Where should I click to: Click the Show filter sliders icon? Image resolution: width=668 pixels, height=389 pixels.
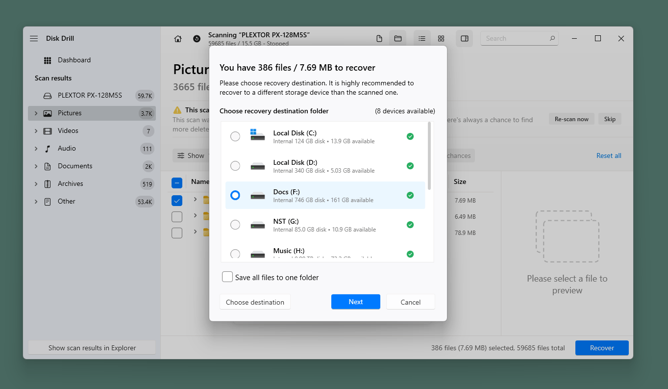[181, 156]
